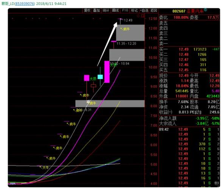Click stock code 002607

(x=179, y=11)
